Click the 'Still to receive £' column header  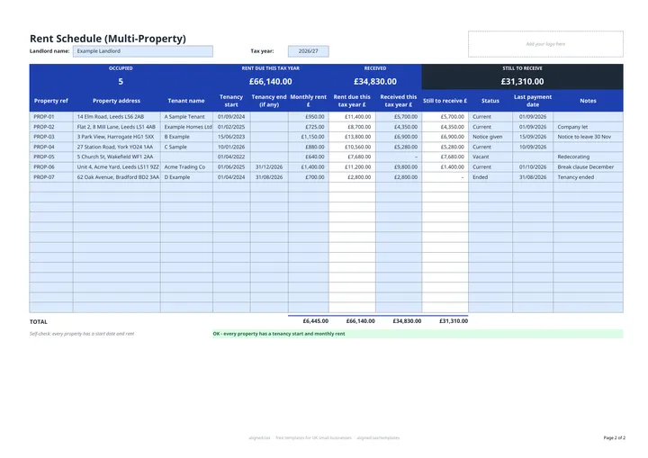pos(445,101)
